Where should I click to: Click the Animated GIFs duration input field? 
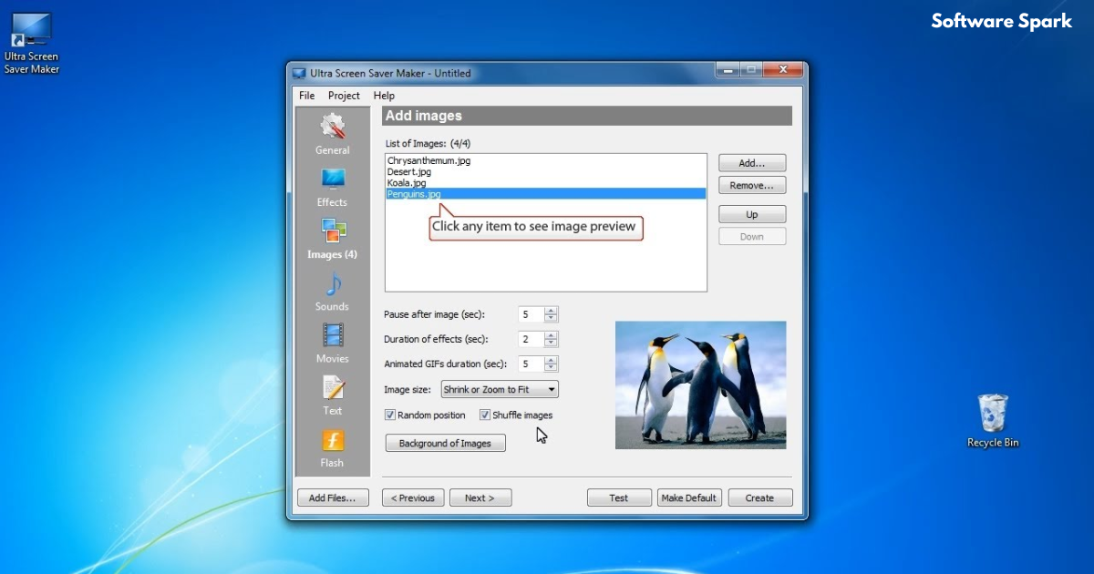coord(532,364)
